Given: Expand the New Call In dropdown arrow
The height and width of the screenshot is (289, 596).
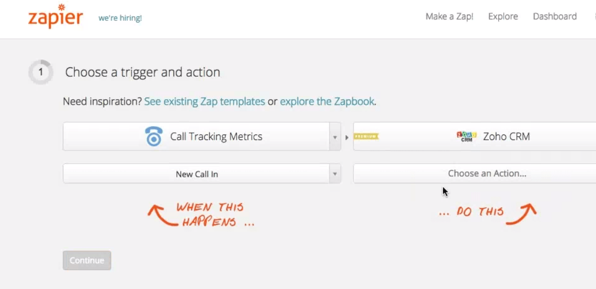Looking at the screenshot, I should (335, 174).
